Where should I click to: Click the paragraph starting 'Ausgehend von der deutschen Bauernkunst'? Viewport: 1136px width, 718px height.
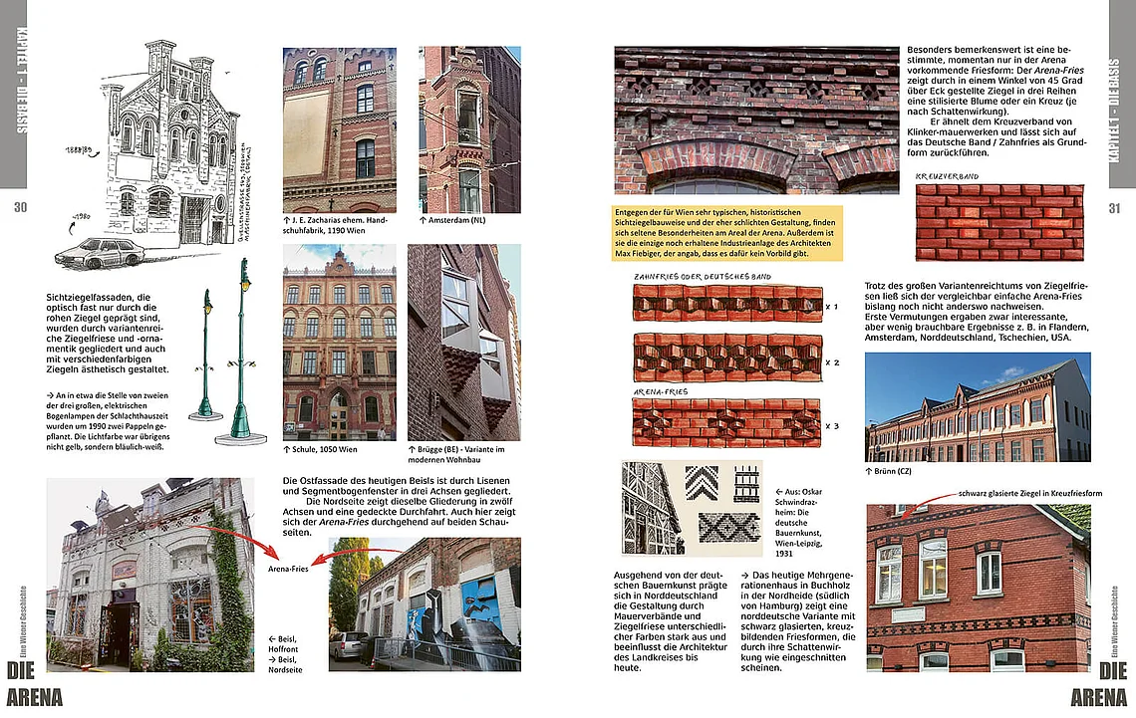tap(671, 621)
